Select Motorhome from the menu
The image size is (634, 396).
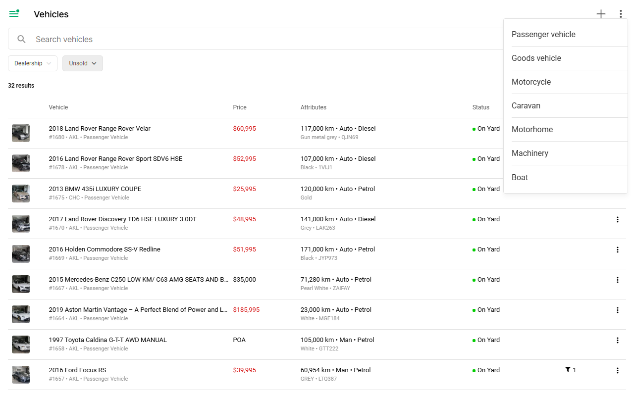[x=566, y=129]
